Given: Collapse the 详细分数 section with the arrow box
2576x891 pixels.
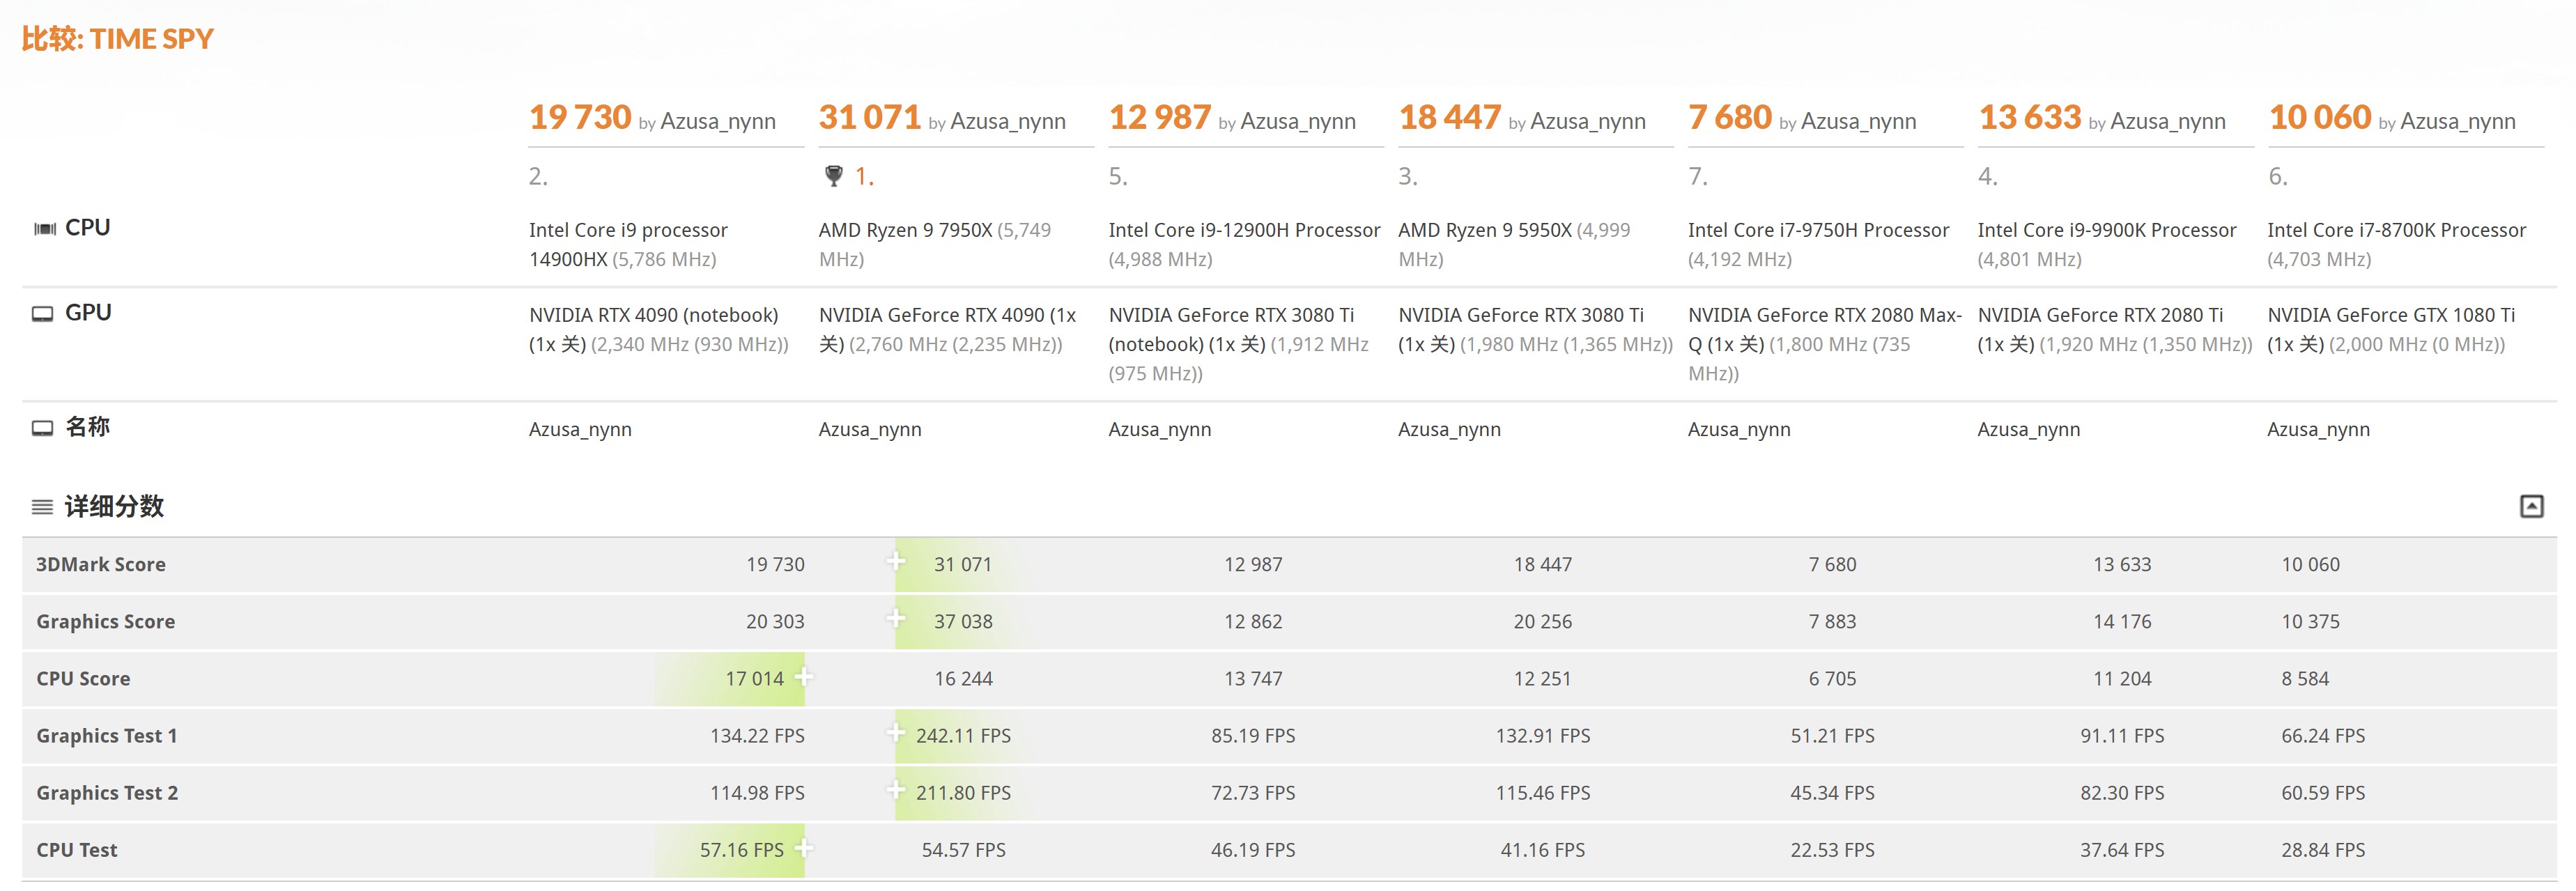Looking at the screenshot, I should (x=2531, y=506).
